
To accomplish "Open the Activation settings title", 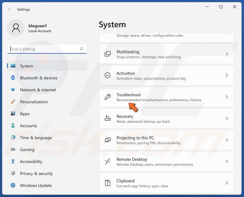I will pos(126,73).
